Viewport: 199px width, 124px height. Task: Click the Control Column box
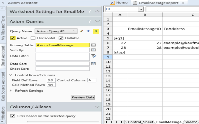(x=92, y=80)
